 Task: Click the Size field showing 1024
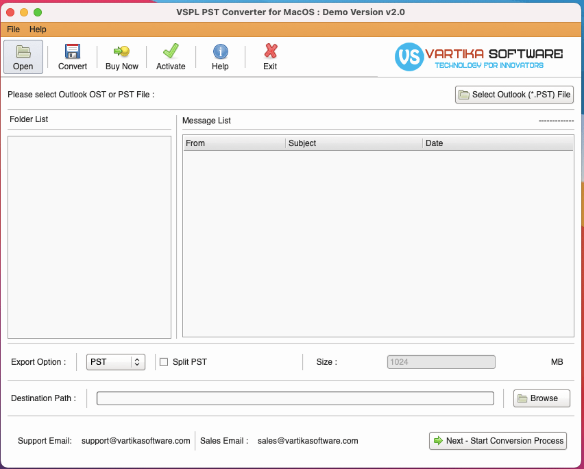click(441, 362)
